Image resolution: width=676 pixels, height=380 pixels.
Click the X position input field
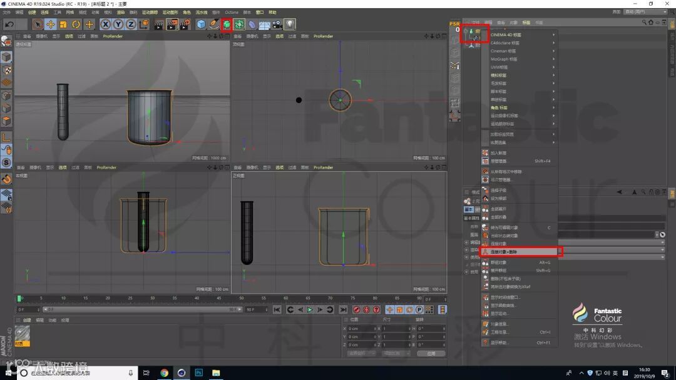tap(362, 329)
